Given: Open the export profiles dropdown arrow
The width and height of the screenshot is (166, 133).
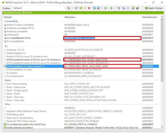Looking at the screenshot, I should pos(108,8).
